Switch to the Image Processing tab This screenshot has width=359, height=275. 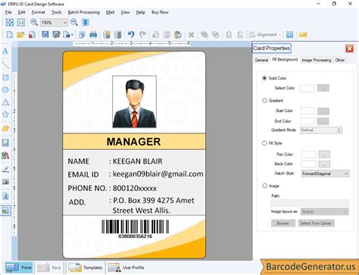(317, 60)
